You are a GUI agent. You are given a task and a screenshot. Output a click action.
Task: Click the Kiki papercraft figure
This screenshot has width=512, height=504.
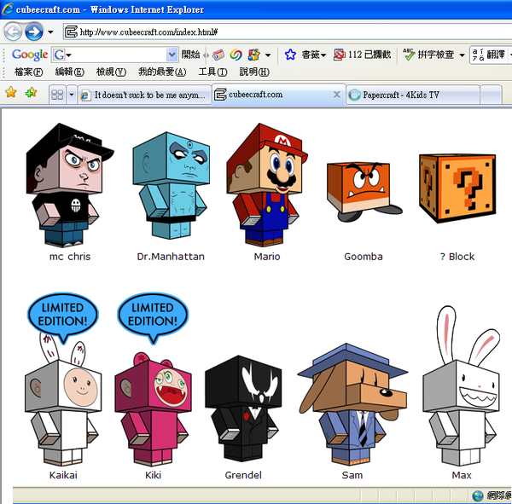[153, 408]
